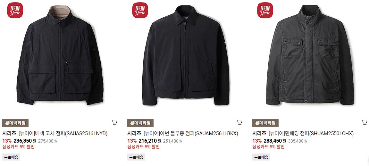Open the 배색 코치 점퍼 product image
This screenshot has width=369, height=166.
coord(60,55)
